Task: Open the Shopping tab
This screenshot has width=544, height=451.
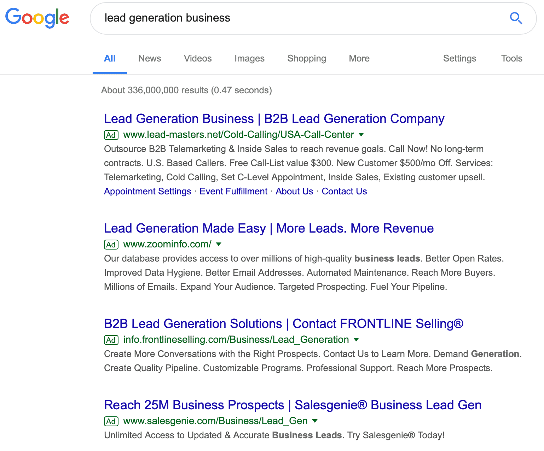Action: [307, 59]
